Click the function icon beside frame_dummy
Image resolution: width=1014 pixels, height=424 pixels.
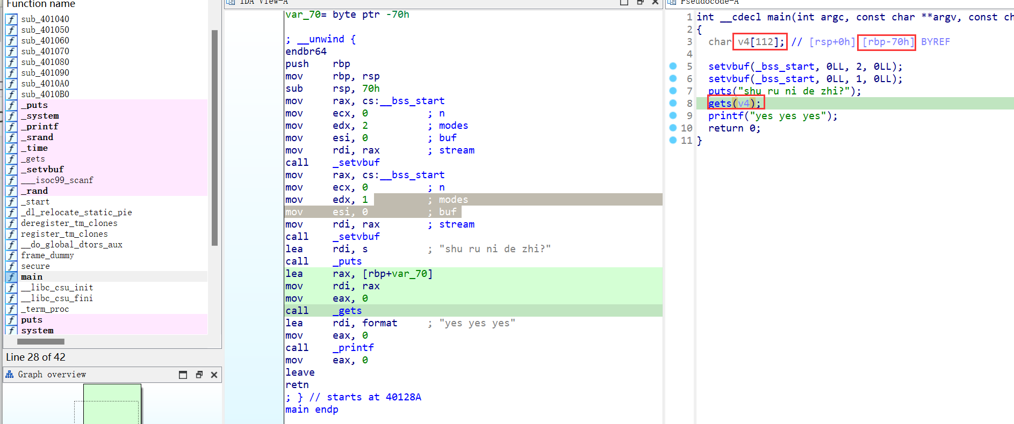(12, 255)
